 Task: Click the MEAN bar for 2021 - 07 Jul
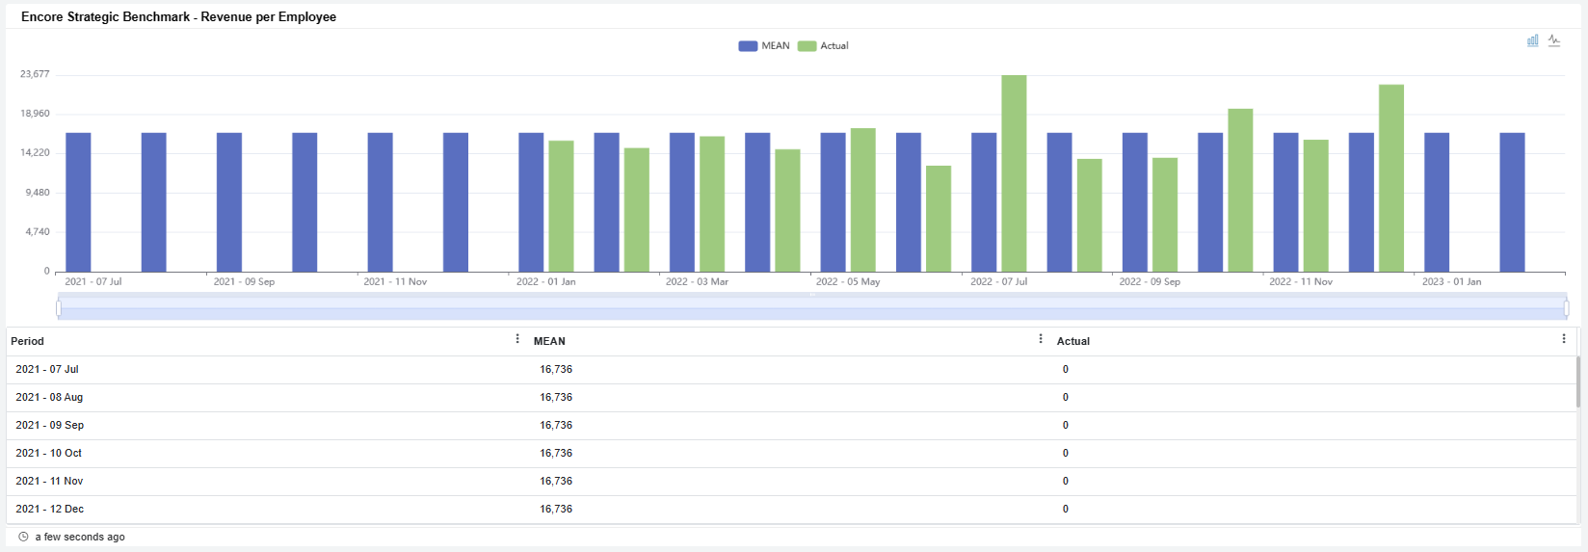(78, 202)
